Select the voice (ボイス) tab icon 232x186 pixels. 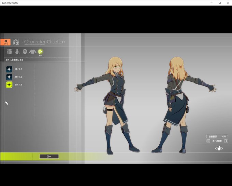40,52
